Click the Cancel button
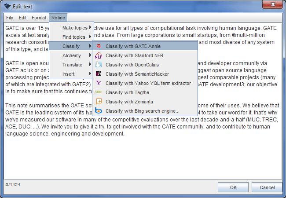 click(x=267, y=187)
